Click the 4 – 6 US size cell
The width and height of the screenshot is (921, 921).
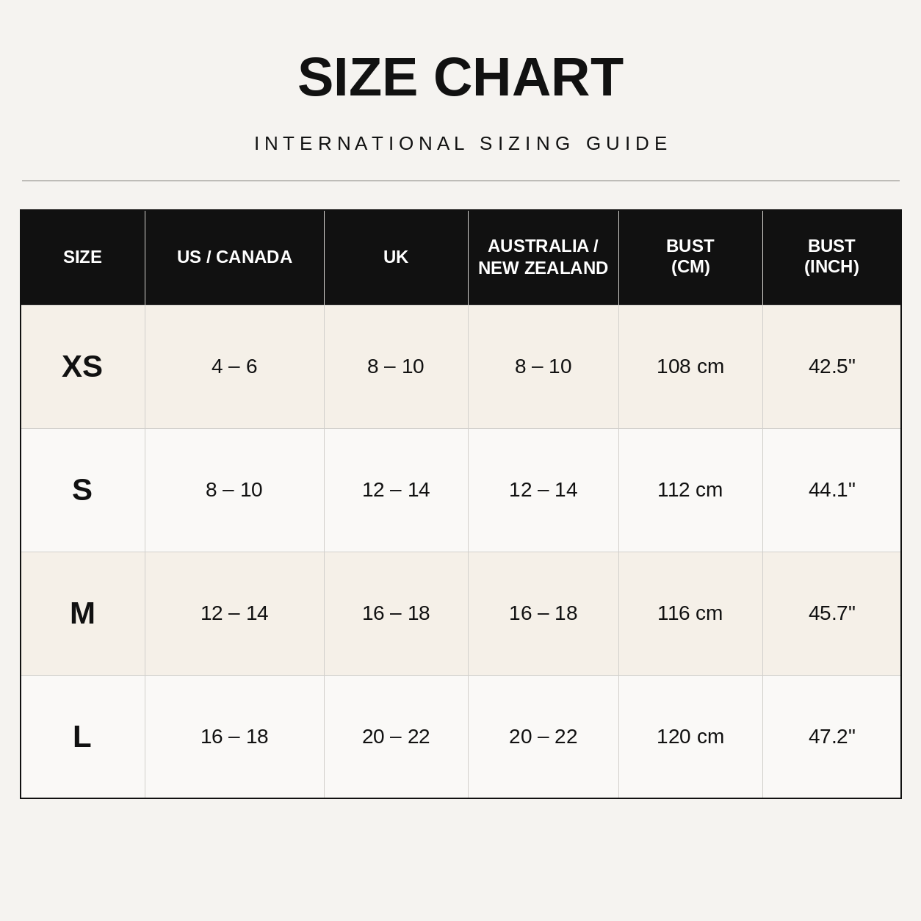234,366
